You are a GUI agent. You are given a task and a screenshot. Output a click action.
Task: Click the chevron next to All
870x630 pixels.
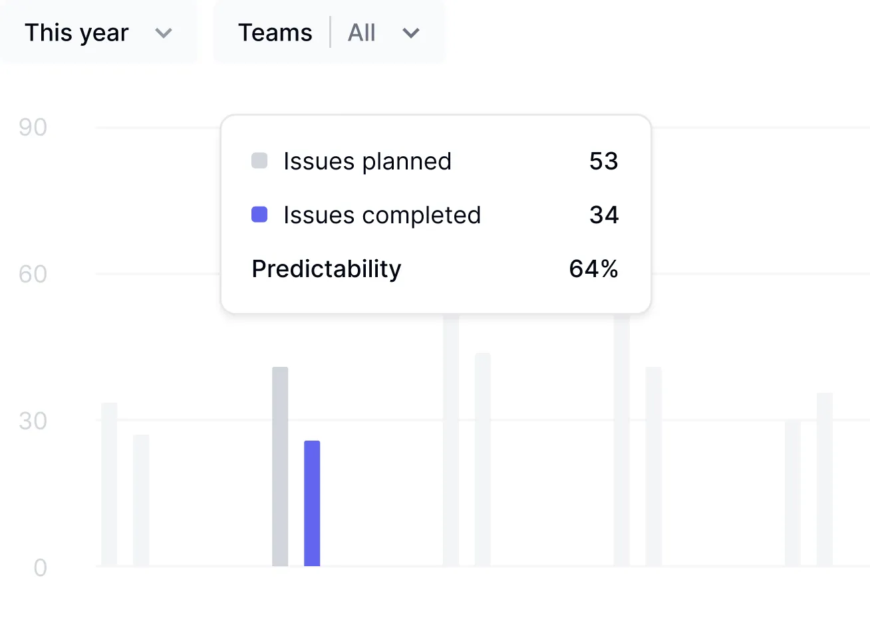[411, 33]
